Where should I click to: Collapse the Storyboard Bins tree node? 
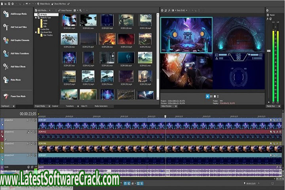tap(36, 32)
